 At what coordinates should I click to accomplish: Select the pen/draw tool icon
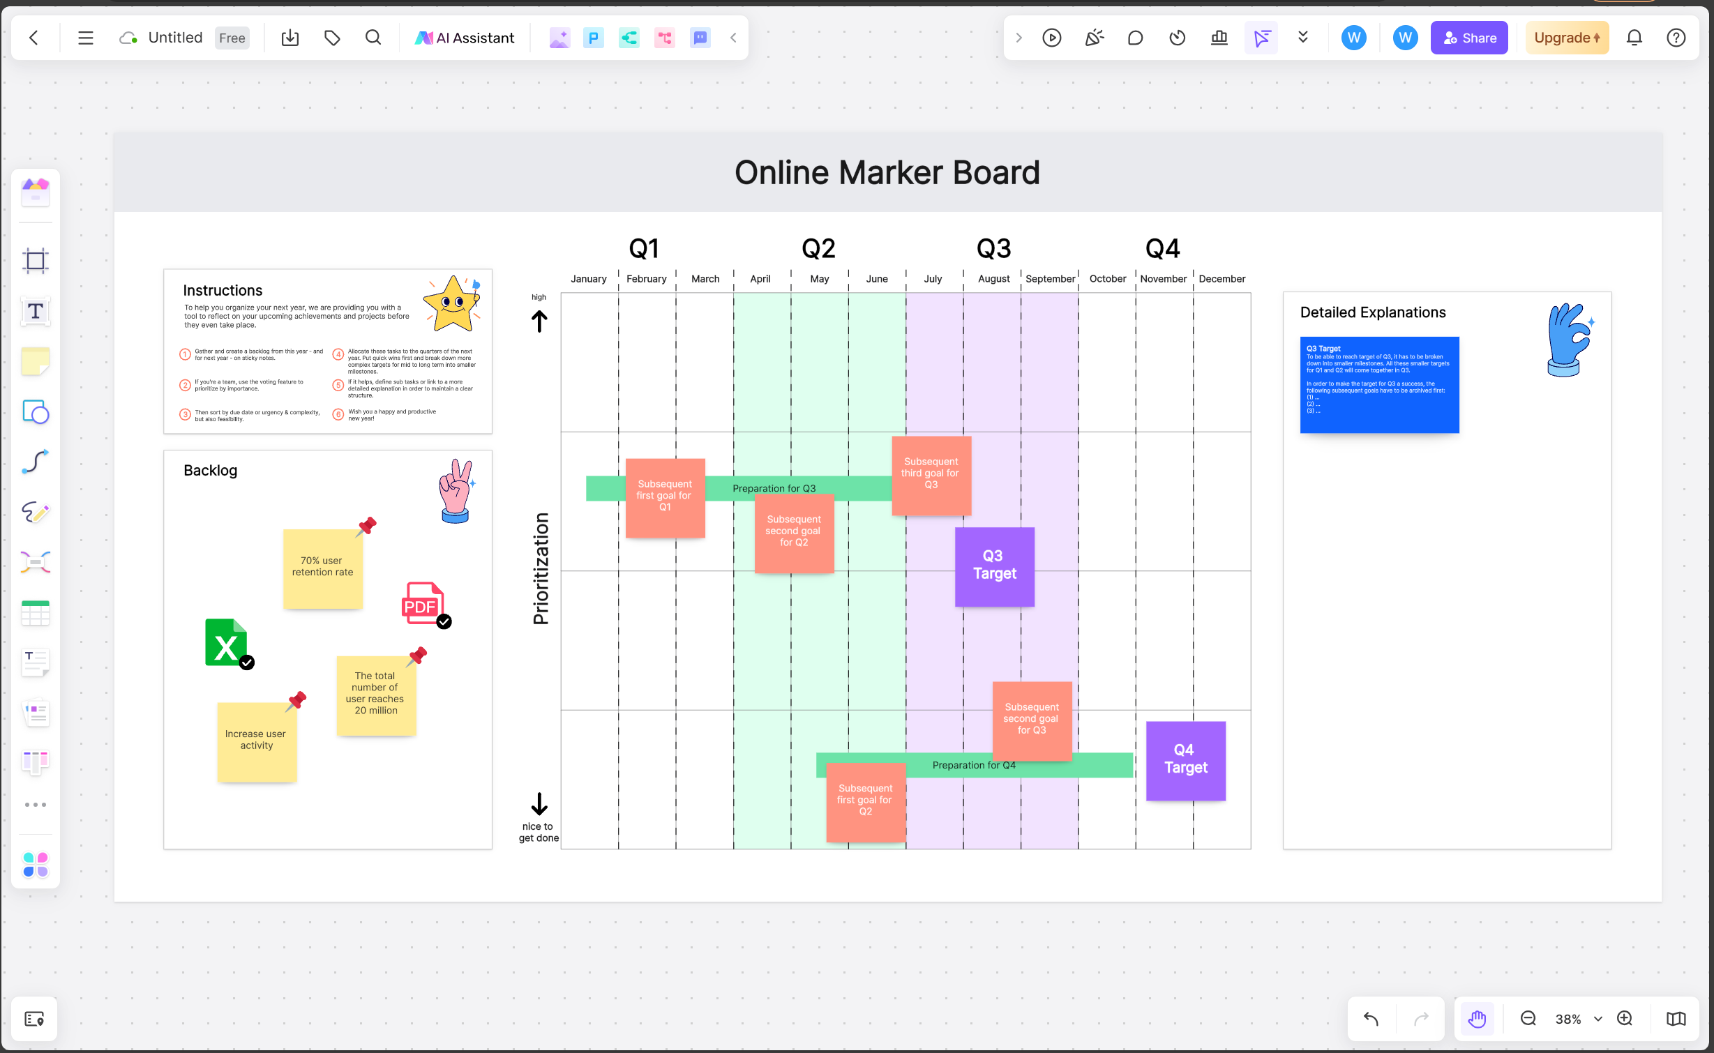(x=34, y=512)
